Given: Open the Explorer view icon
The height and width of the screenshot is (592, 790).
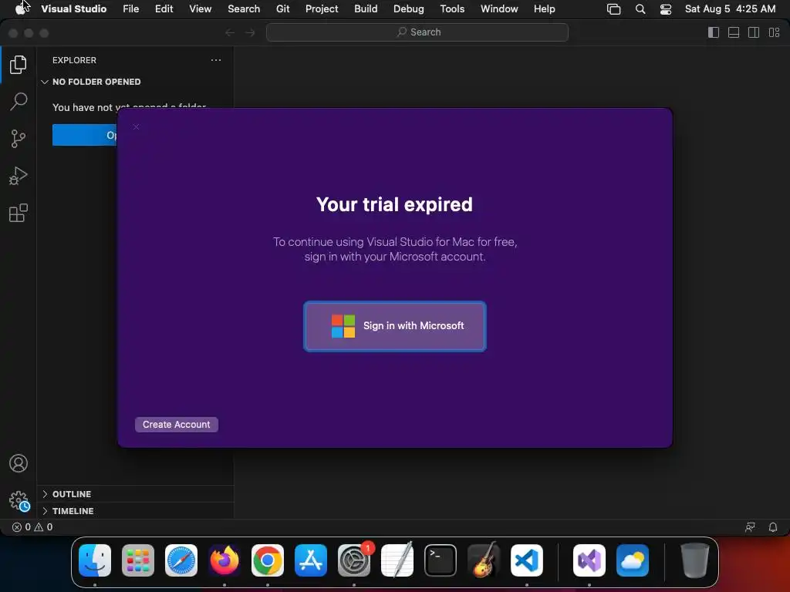Looking at the screenshot, I should pos(19,65).
